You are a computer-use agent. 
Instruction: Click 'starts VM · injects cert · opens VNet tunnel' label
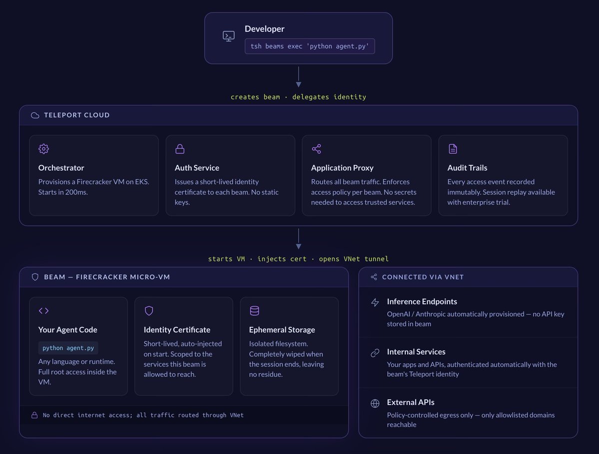click(x=298, y=258)
